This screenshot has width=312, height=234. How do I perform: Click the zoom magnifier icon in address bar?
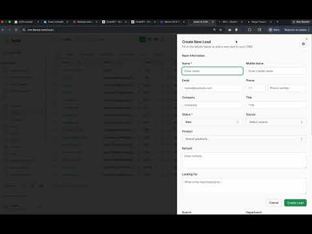tap(214, 30)
